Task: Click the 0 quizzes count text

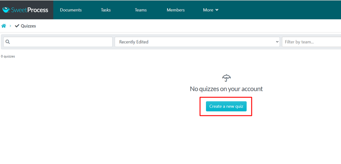Action: [8, 56]
